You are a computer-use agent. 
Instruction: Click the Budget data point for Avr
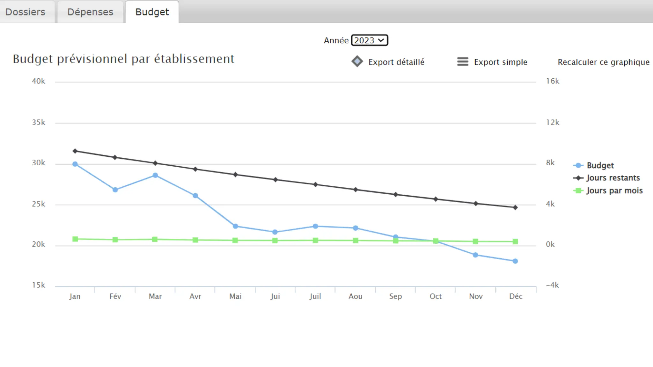(195, 196)
